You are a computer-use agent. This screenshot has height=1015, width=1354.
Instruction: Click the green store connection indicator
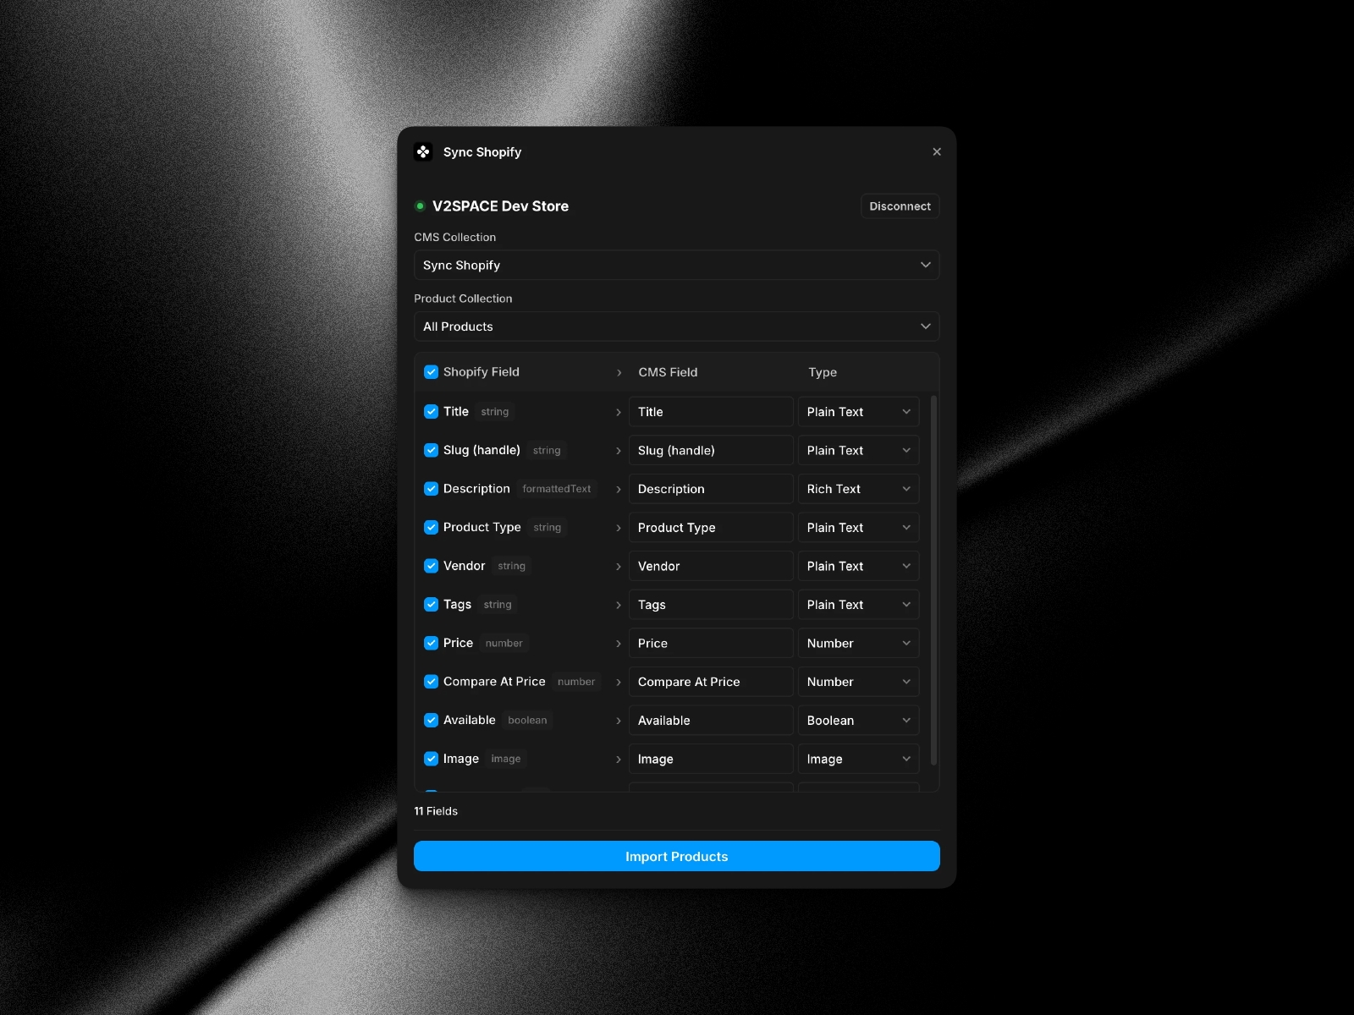[419, 206]
